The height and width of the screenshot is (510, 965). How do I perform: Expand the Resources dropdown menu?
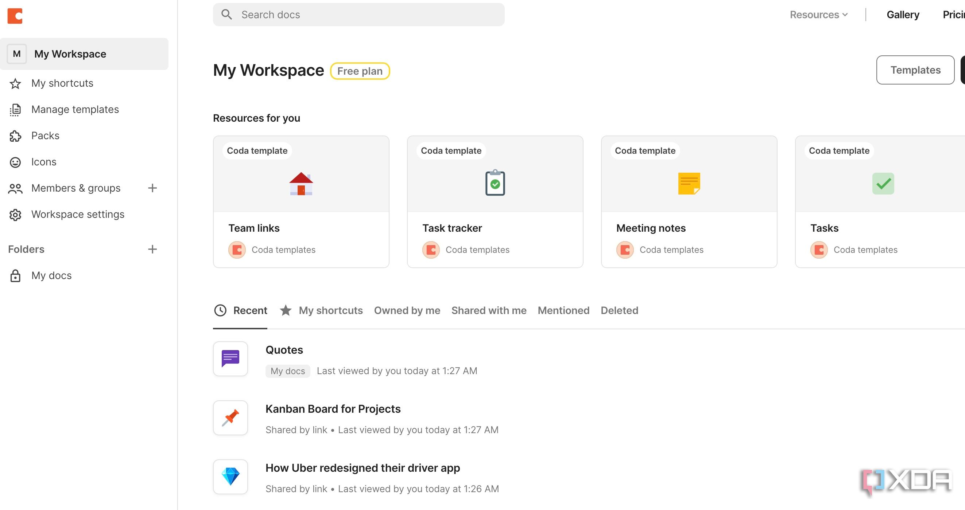[819, 15]
